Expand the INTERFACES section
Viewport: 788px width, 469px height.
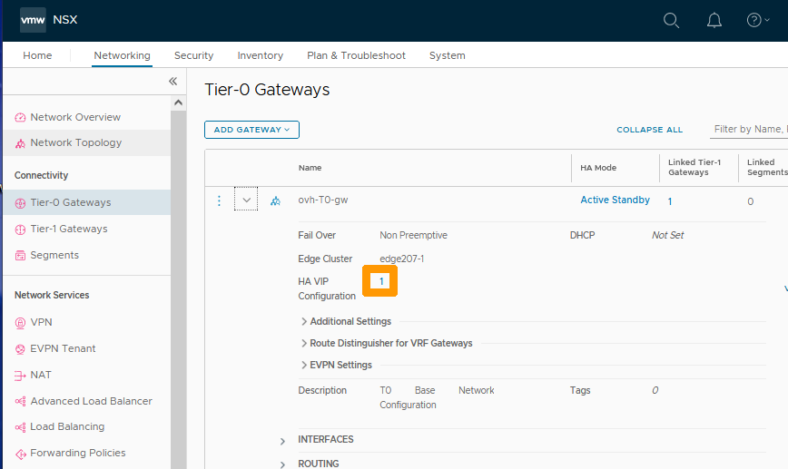(x=325, y=439)
